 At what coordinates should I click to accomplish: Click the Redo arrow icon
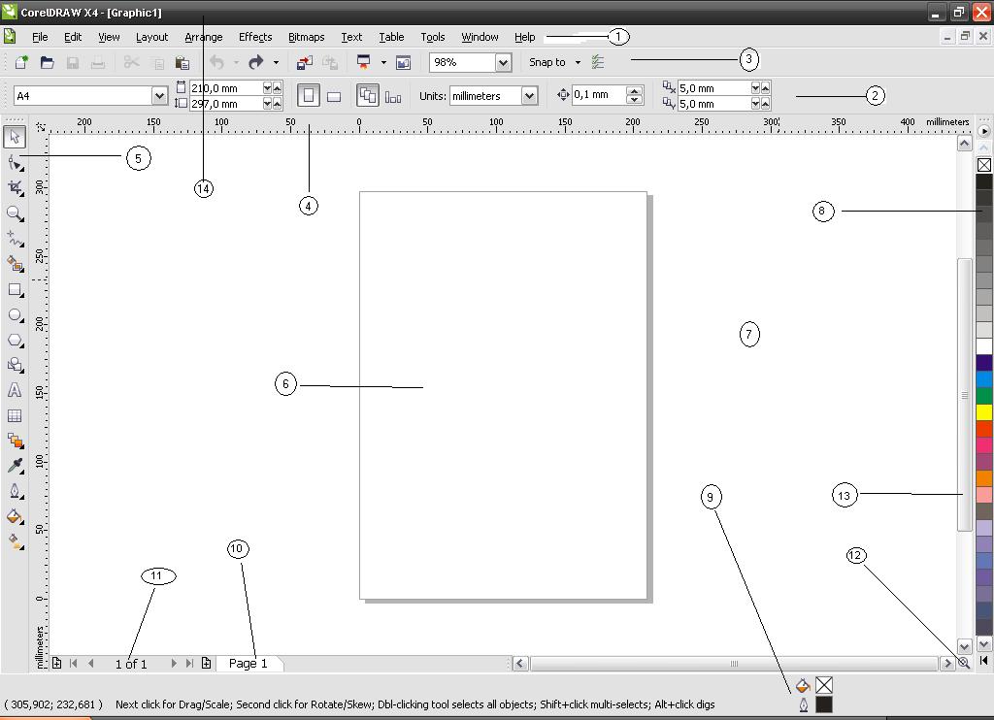(256, 62)
